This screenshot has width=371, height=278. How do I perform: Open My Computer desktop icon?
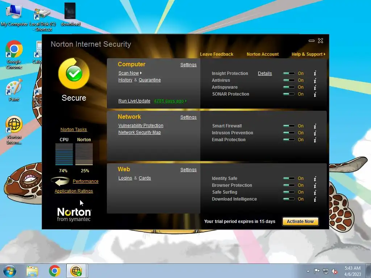click(14, 15)
